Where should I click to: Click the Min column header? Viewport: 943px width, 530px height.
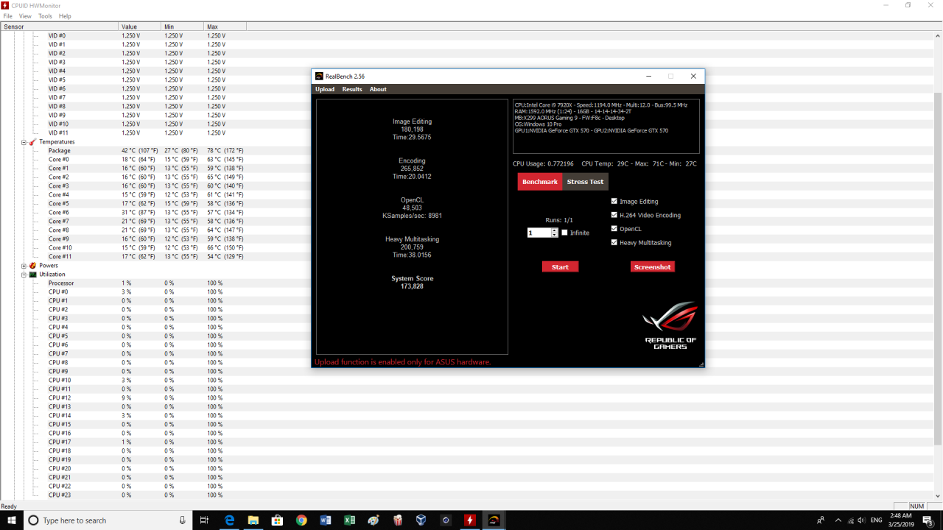point(182,26)
